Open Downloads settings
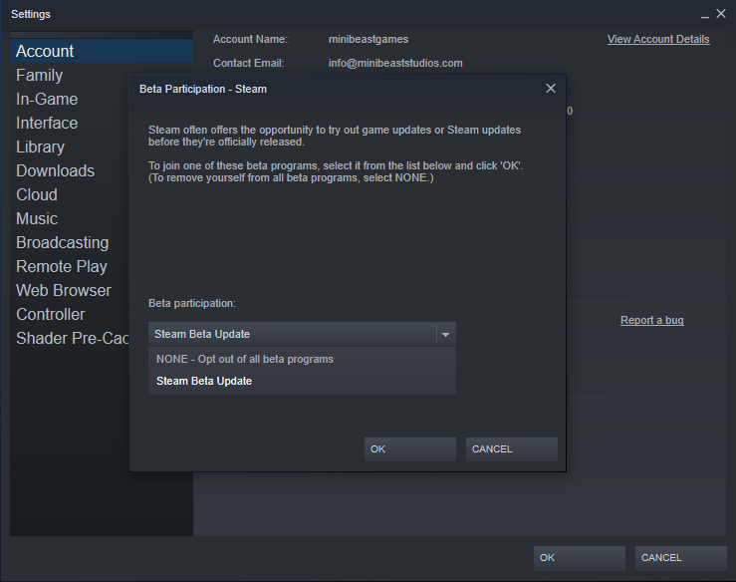Image resolution: width=736 pixels, height=582 pixels. click(55, 170)
